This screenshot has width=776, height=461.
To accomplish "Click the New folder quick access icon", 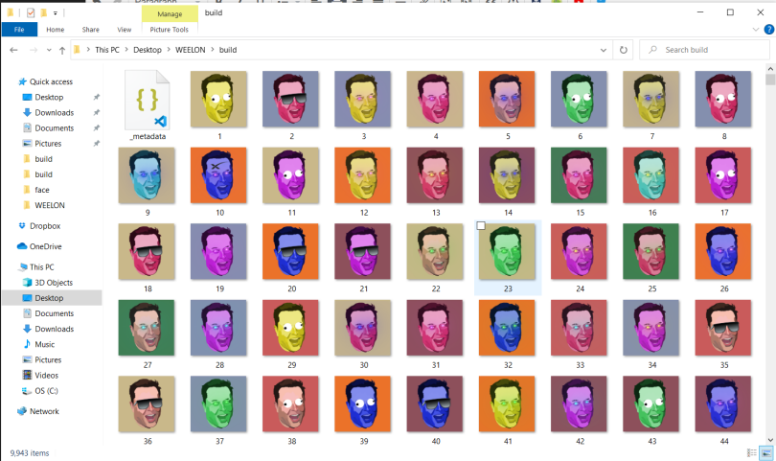I will point(43,12).
